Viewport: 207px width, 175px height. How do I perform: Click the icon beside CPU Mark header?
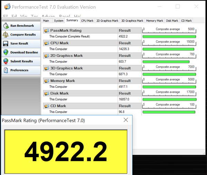pyautogui.click(x=47, y=43)
